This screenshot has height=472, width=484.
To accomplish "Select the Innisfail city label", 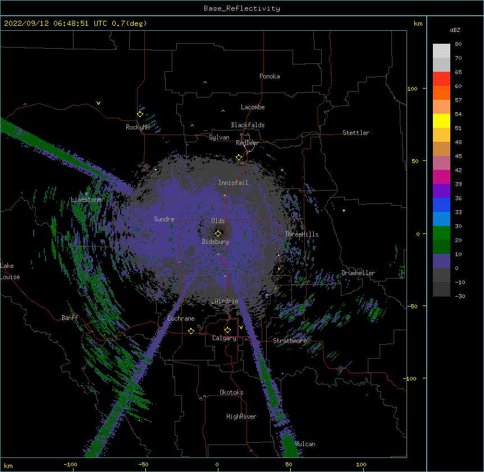I will 233,183.
